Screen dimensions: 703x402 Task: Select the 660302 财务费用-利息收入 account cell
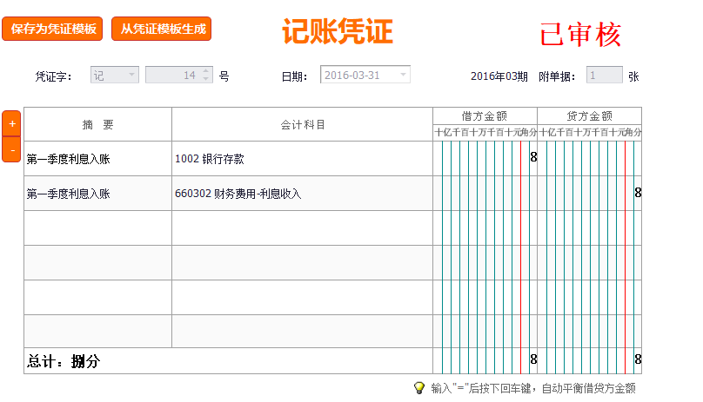(x=302, y=194)
